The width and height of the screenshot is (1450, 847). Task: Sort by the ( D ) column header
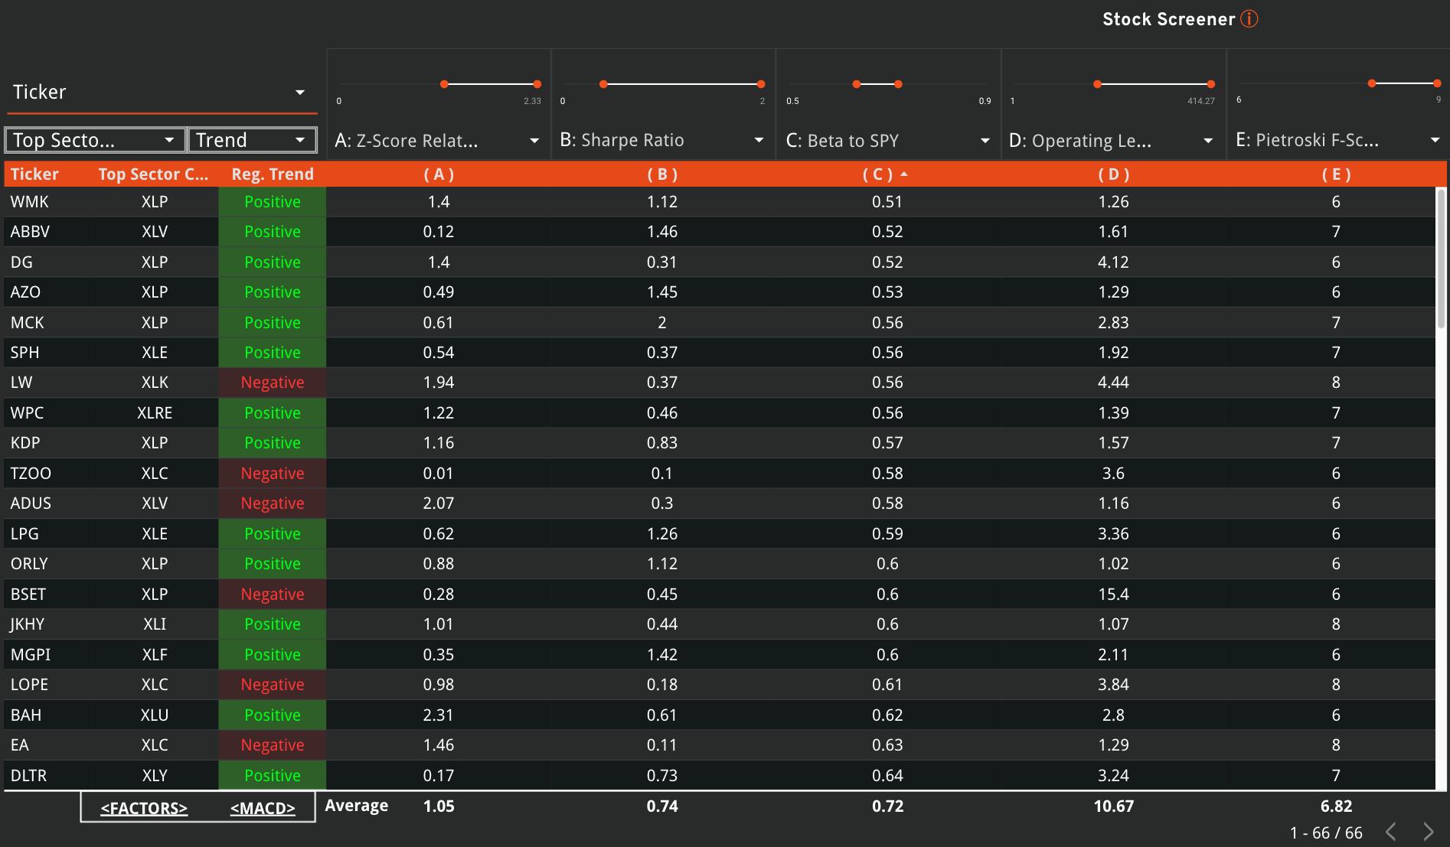coord(1114,174)
